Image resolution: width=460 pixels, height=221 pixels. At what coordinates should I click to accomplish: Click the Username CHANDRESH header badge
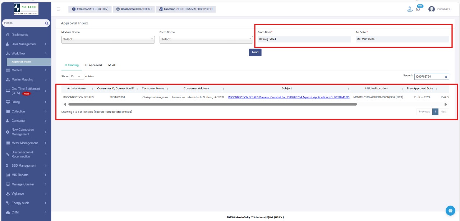pyautogui.click(x=134, y=9)
